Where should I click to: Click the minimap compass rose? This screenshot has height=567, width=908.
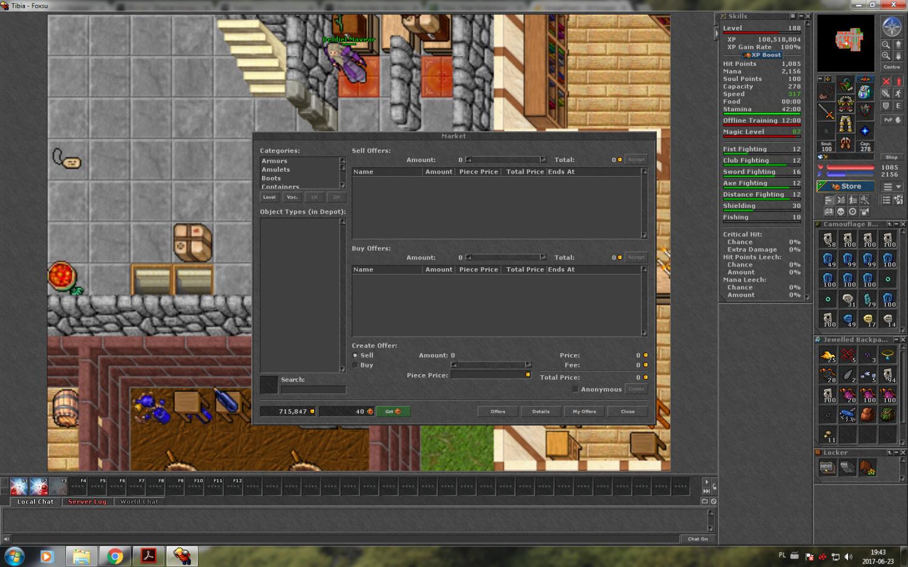(892, 27)
